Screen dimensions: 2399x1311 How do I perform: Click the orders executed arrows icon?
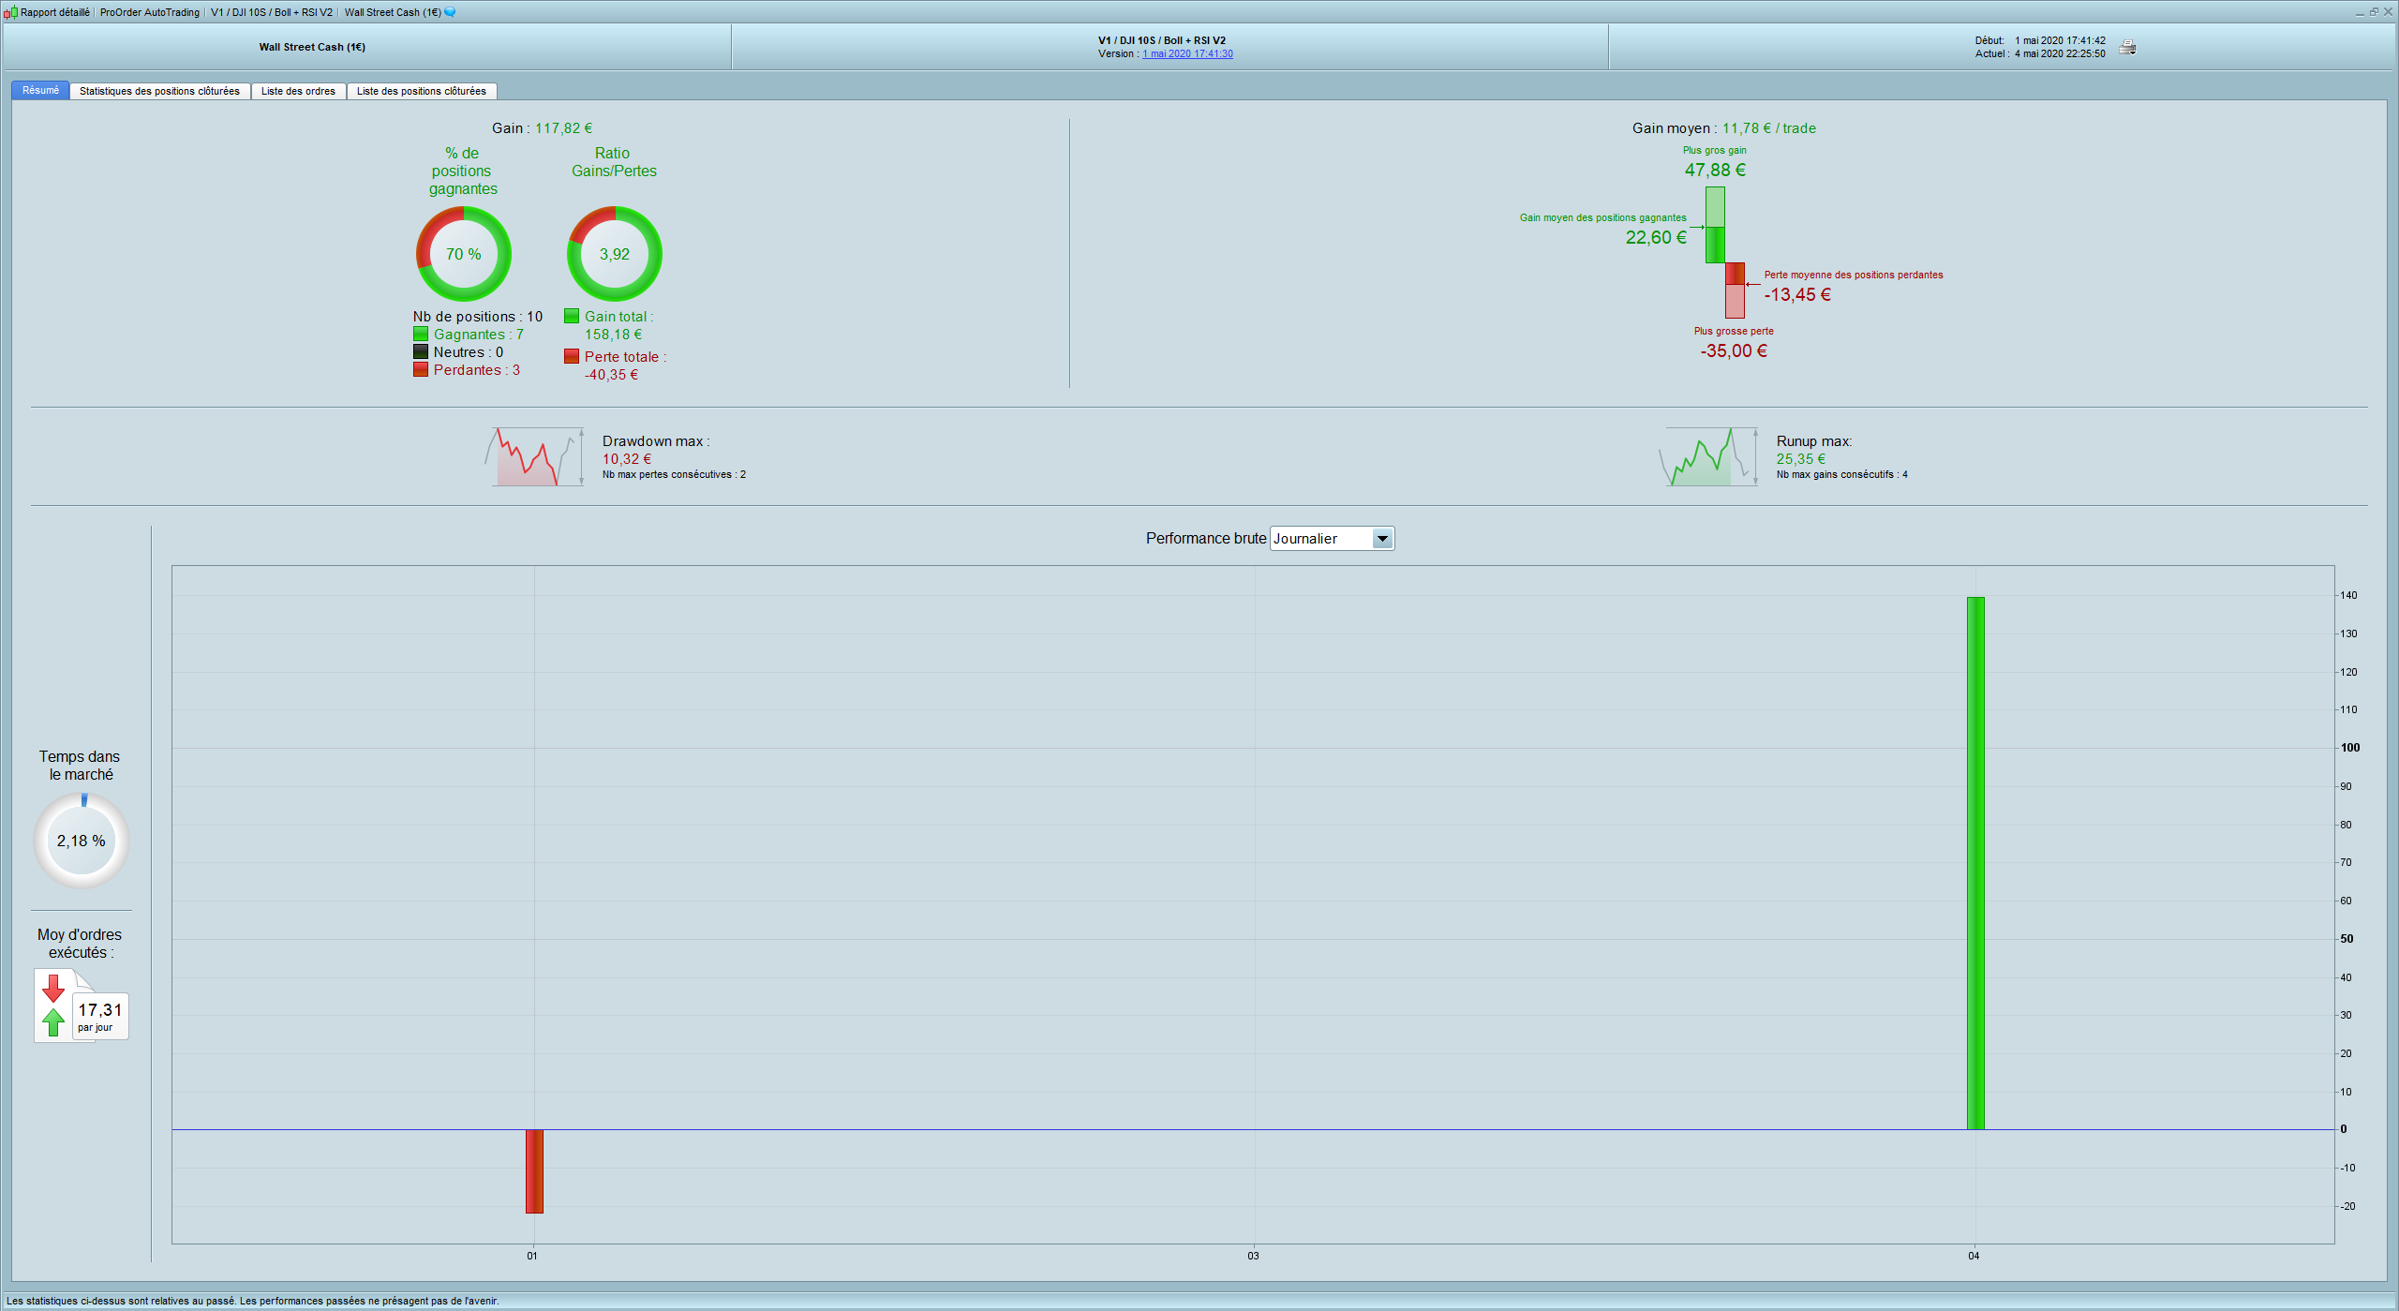coord(54,1006)
